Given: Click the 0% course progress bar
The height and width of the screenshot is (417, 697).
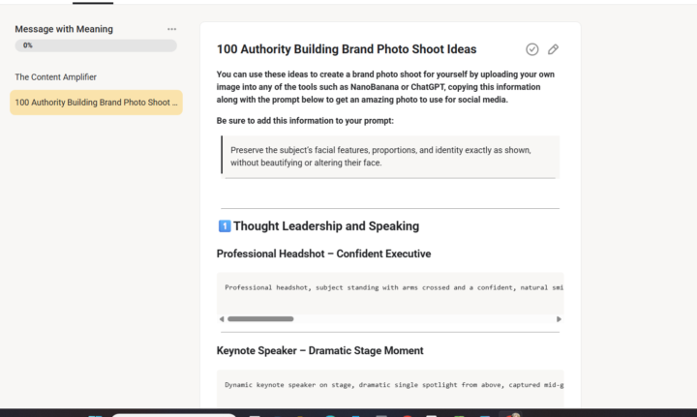Looking at the screenshot, I should pyautogui.click(x=96, y=45).
